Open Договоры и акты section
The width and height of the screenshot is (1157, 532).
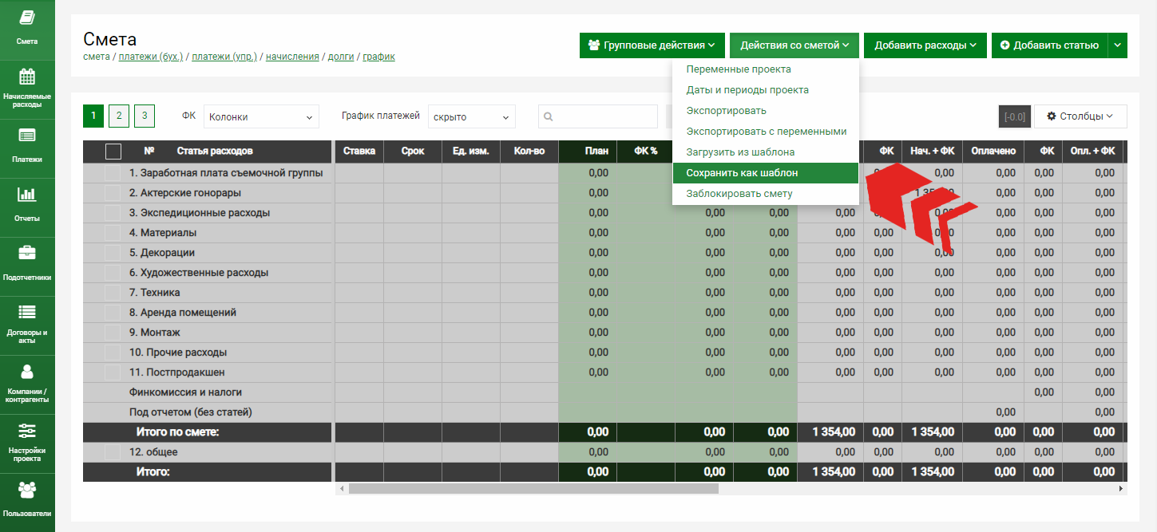[x=27, y=313]
